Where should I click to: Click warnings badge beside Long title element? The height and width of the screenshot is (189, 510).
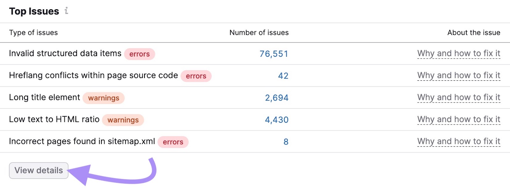coord(104,98)
